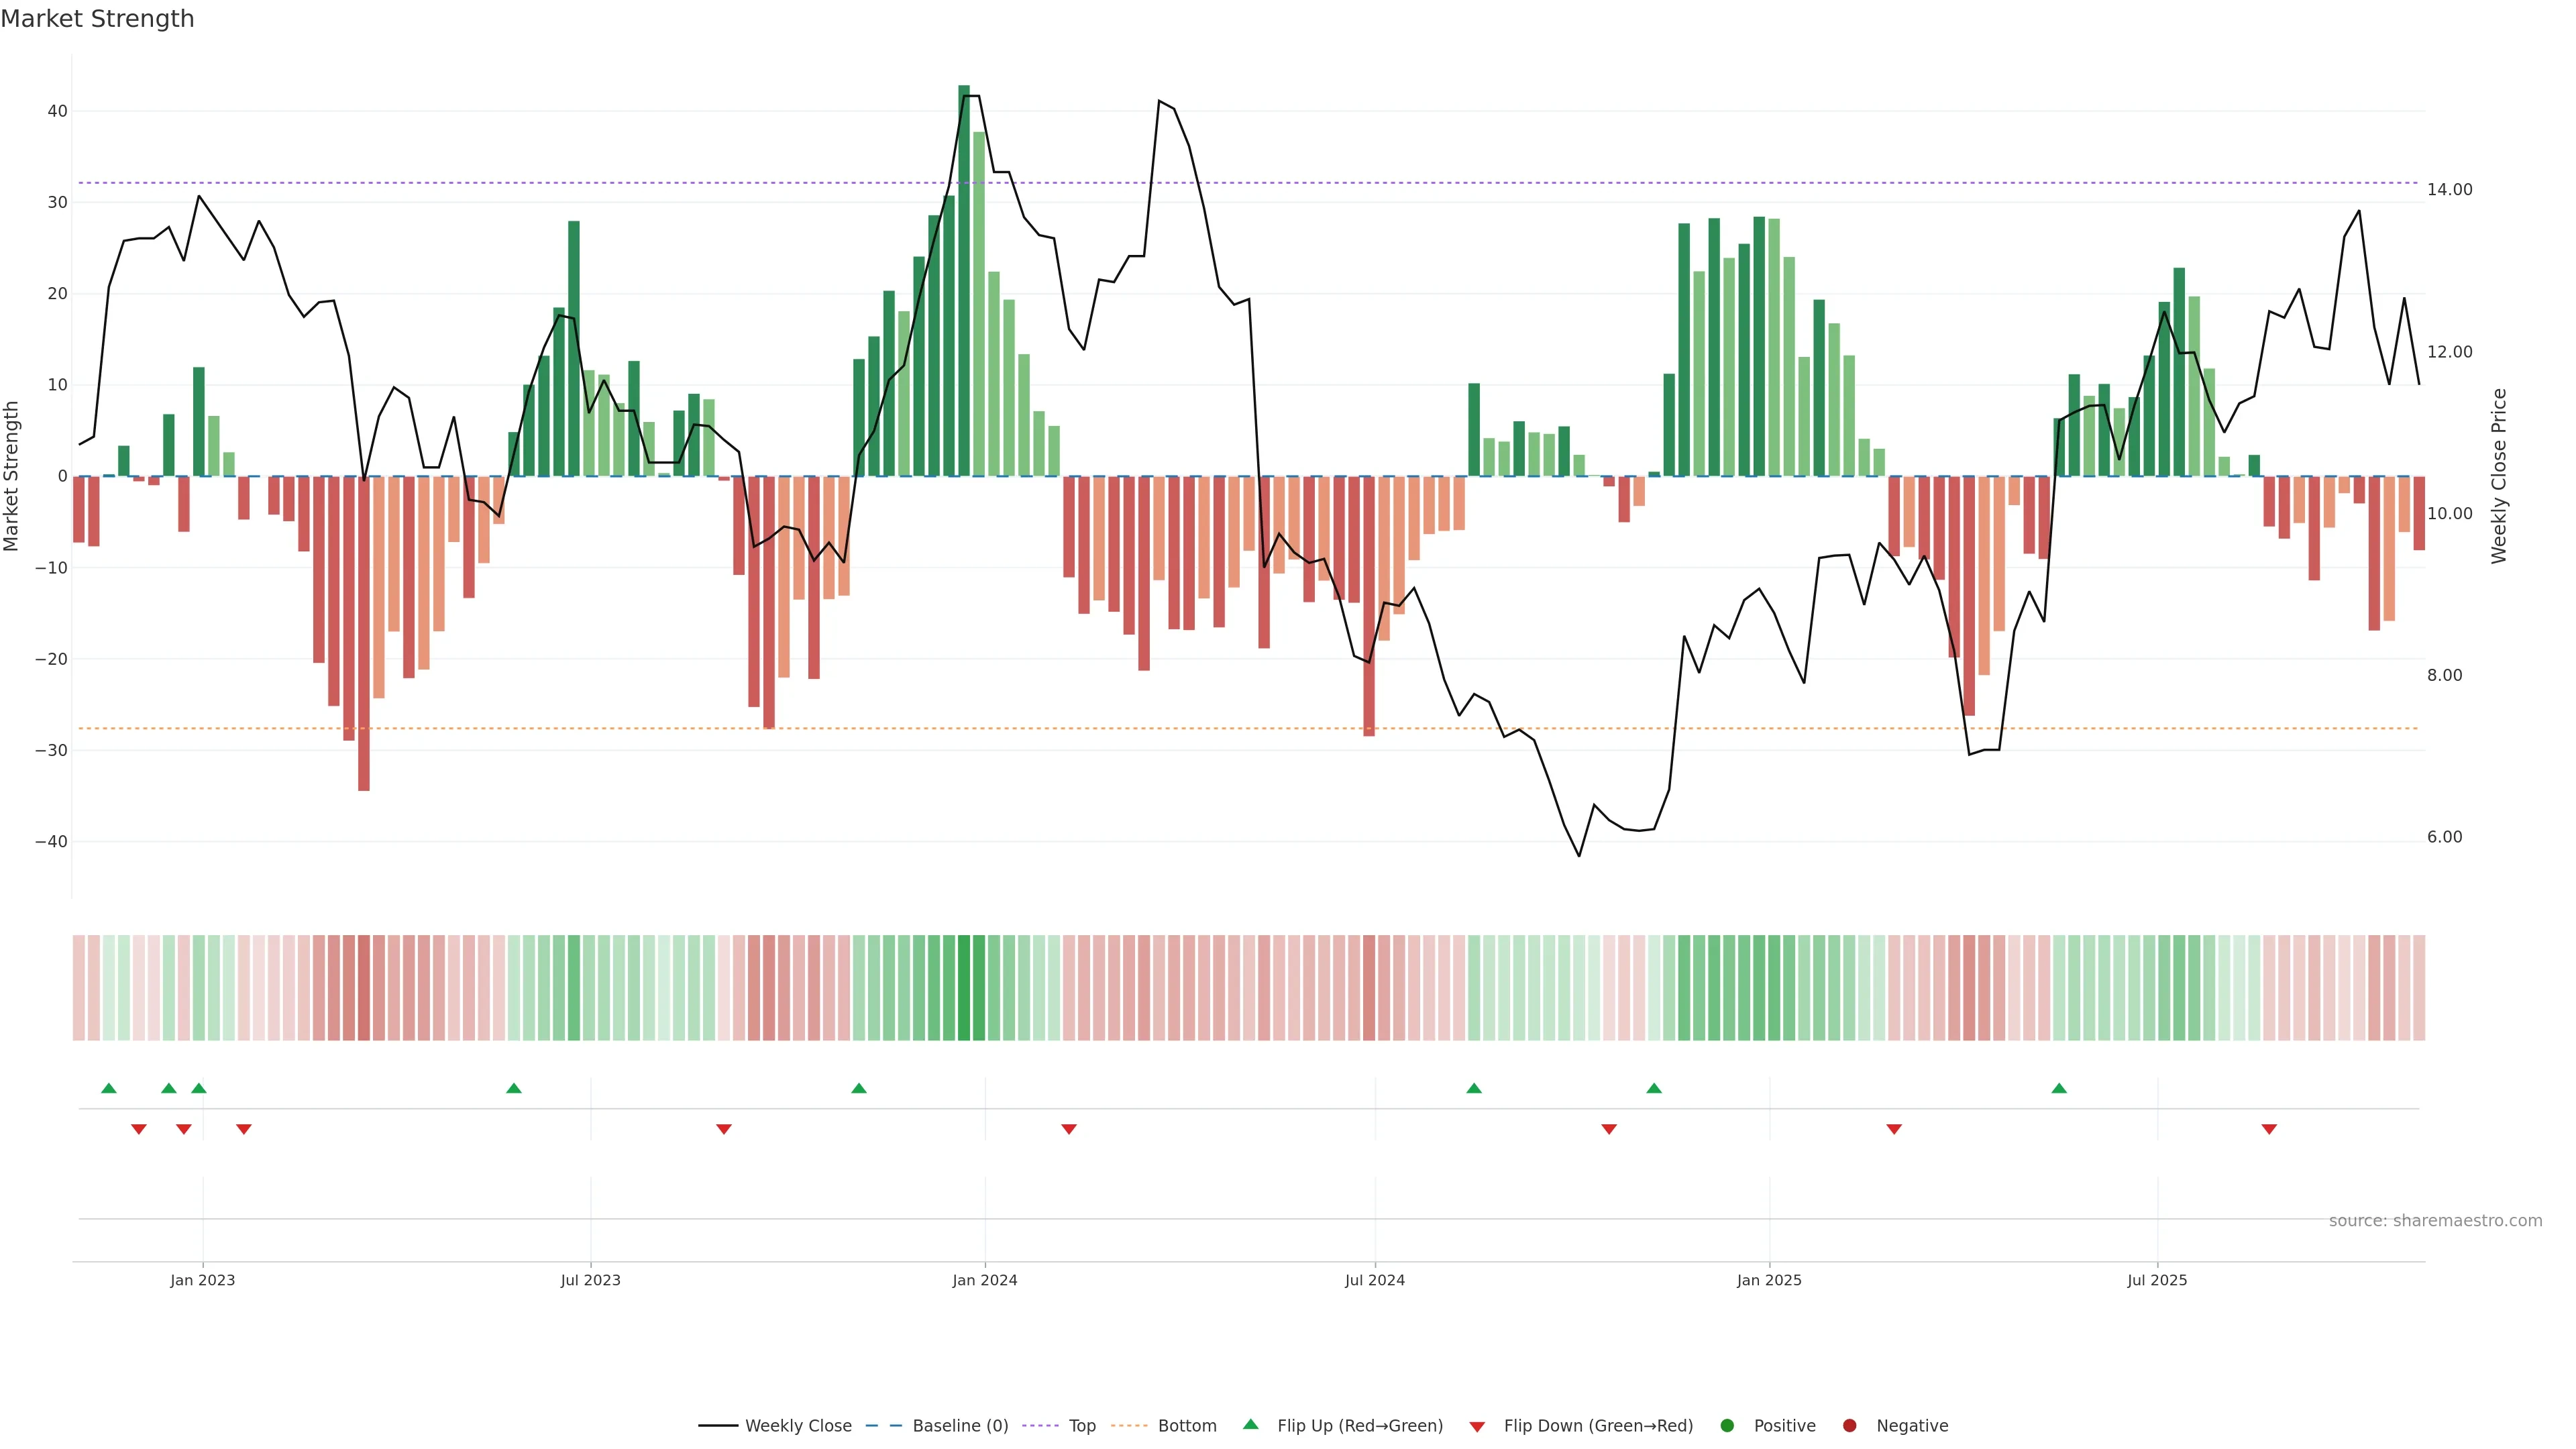Click the Market Strength chart title
The height and width of the screenshot is (1449, 2576).
pos(97,19)
